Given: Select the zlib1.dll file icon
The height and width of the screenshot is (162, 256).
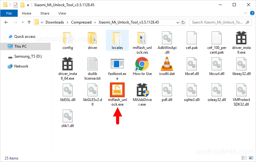Looking at the screenshot, I should (x=68, y=116).
